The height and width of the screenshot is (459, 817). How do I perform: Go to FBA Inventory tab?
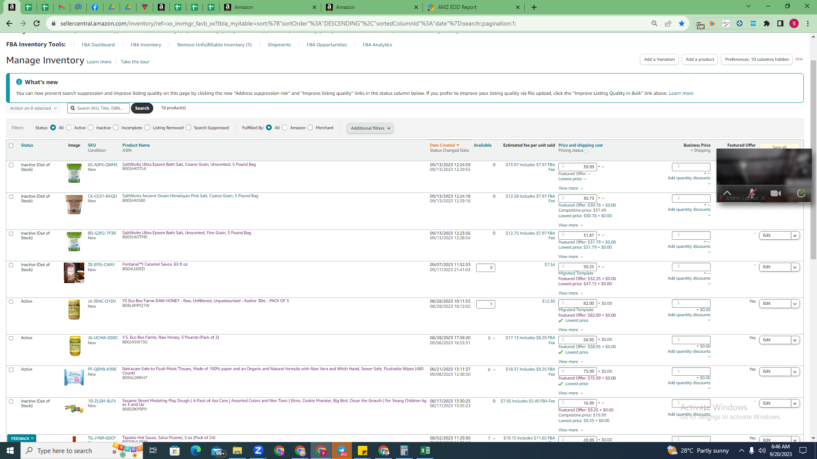tap(146, 45)
